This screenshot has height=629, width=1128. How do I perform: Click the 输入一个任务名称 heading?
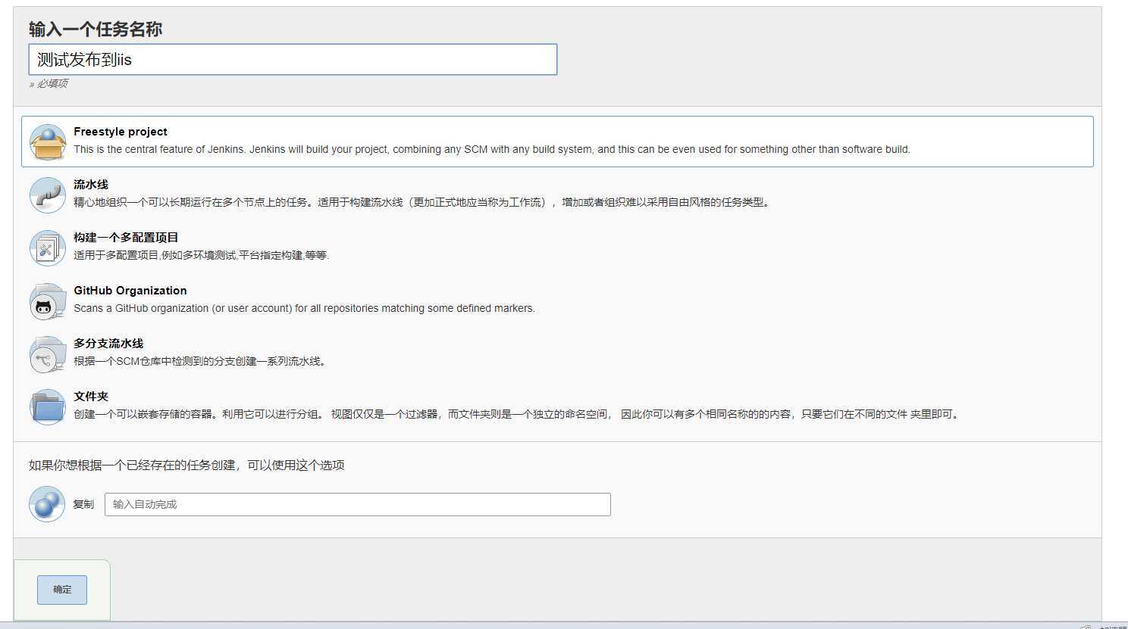tap(96, 29)
